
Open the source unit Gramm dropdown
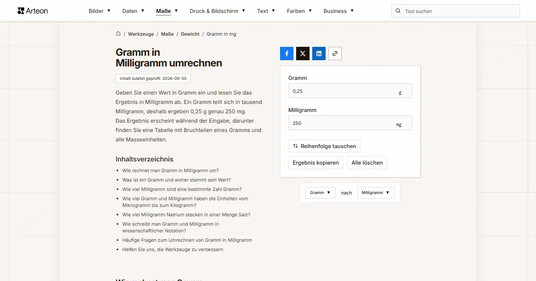coord(320,193)
